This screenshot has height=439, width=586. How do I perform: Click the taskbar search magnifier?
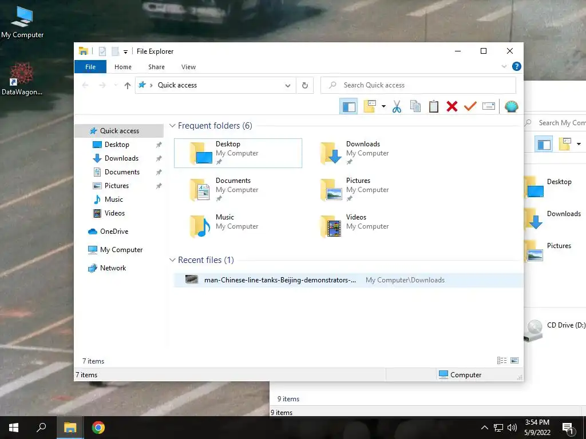coord(41,428)
